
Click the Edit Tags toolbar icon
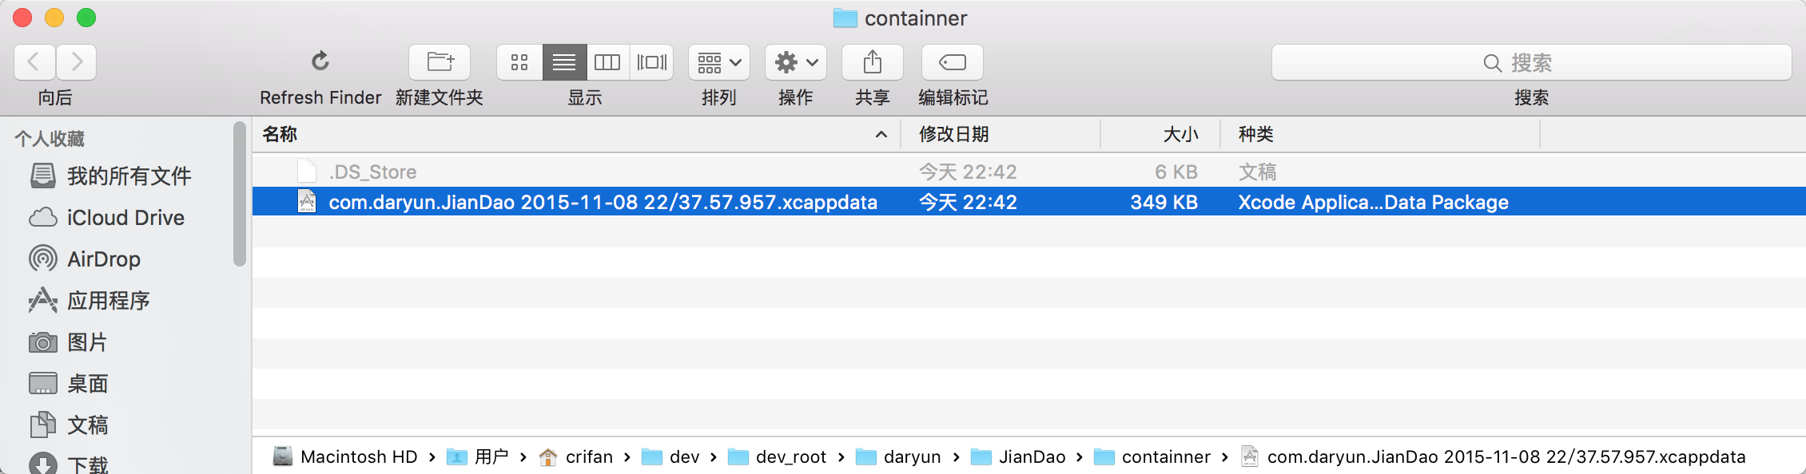[x=952, y=61]
